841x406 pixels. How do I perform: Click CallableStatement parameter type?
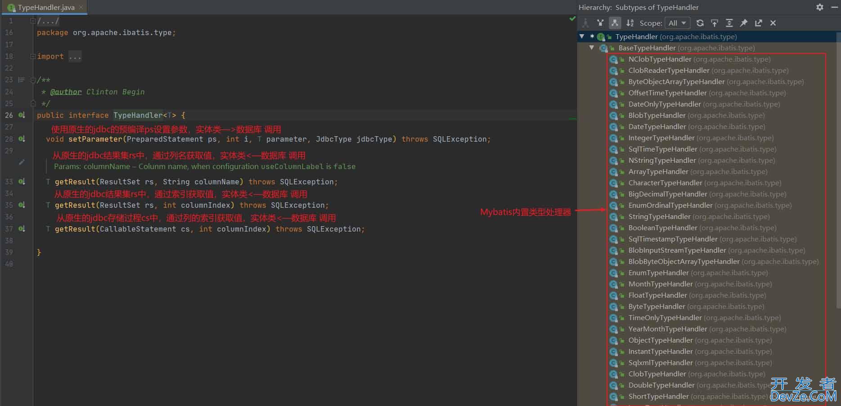pos(138,229)
